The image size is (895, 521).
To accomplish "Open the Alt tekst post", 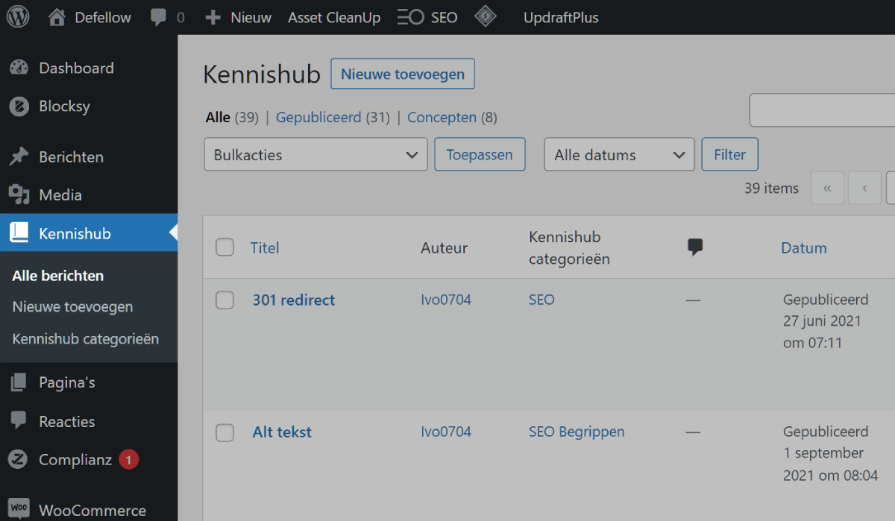I will tap(282, 432).
